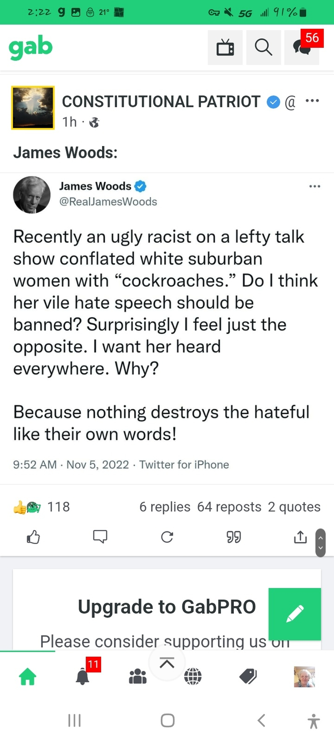Open Explore globe tab
The image size is (334, 742).
coord(193,676)
